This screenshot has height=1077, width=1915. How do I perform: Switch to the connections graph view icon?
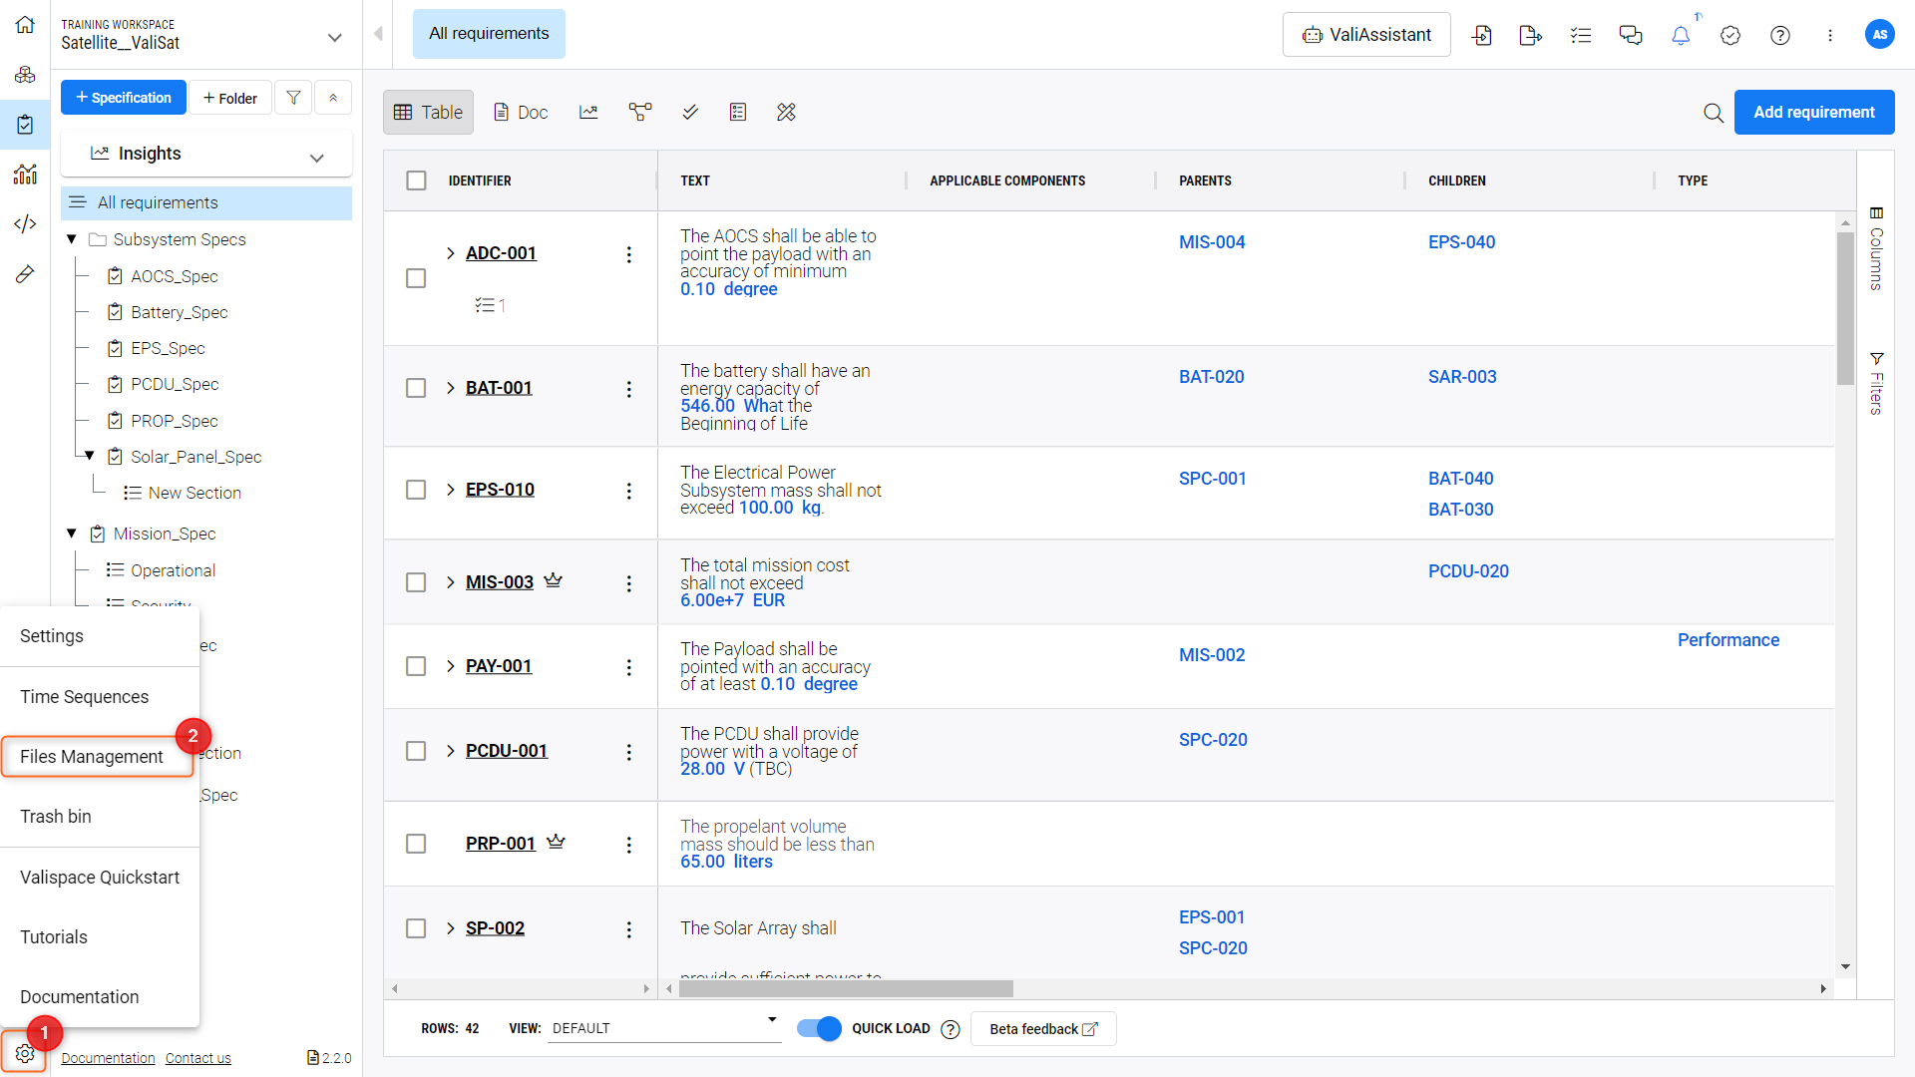click(640, 112)
